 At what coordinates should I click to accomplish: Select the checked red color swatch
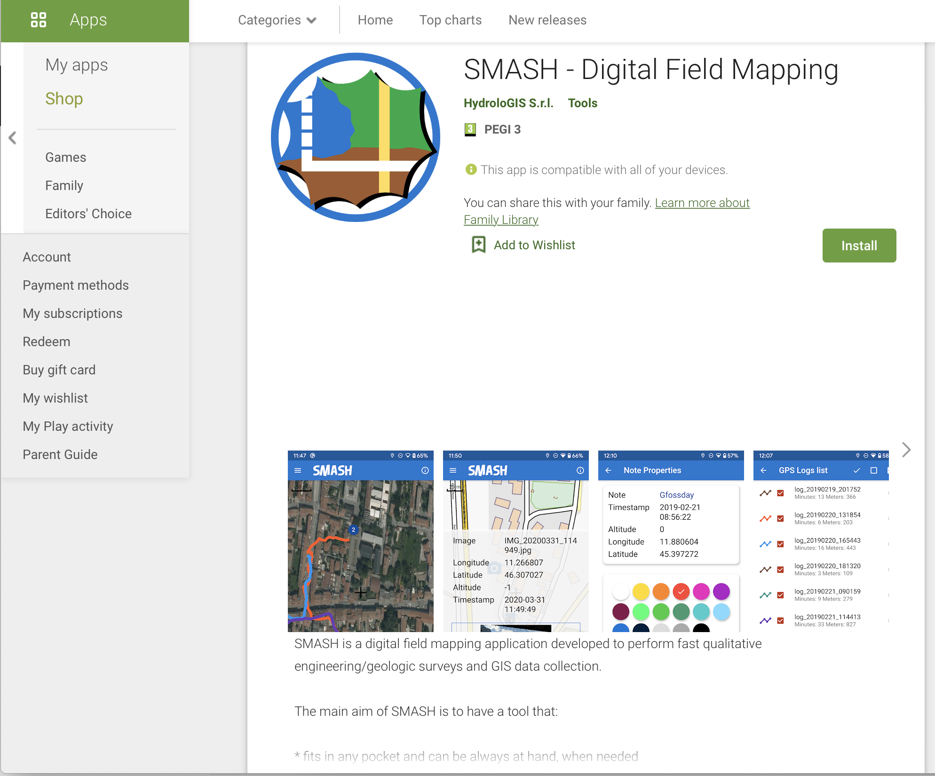coord(681,592)
